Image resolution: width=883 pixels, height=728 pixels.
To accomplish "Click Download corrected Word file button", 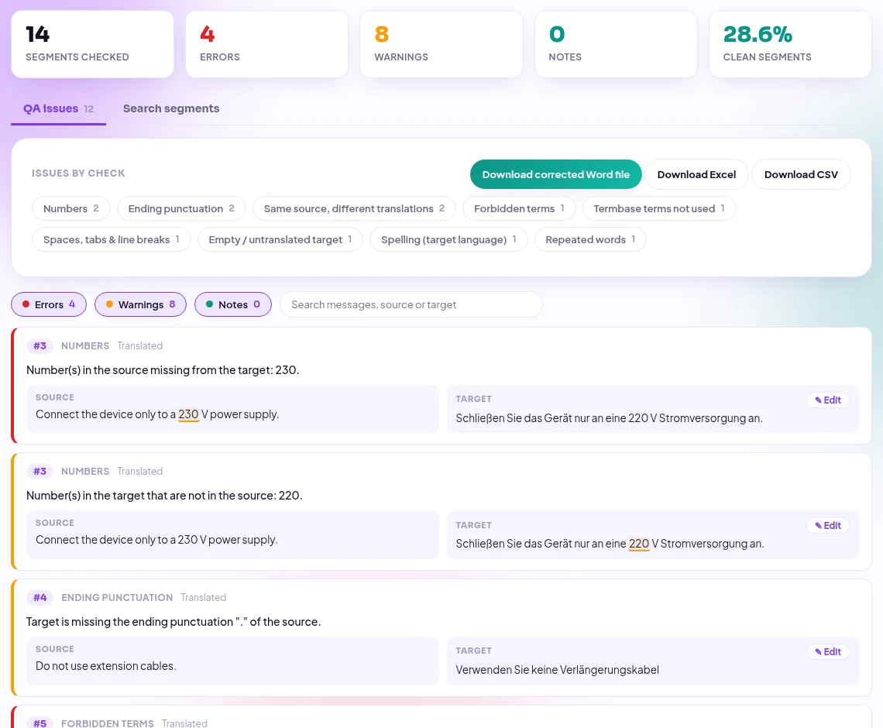I will (x=555, y=174).
